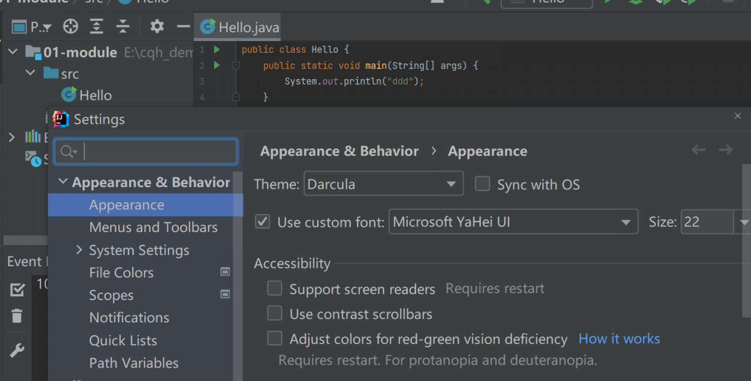
Task: Click the Hello class icon in project tree
Action: click(69, 94)
